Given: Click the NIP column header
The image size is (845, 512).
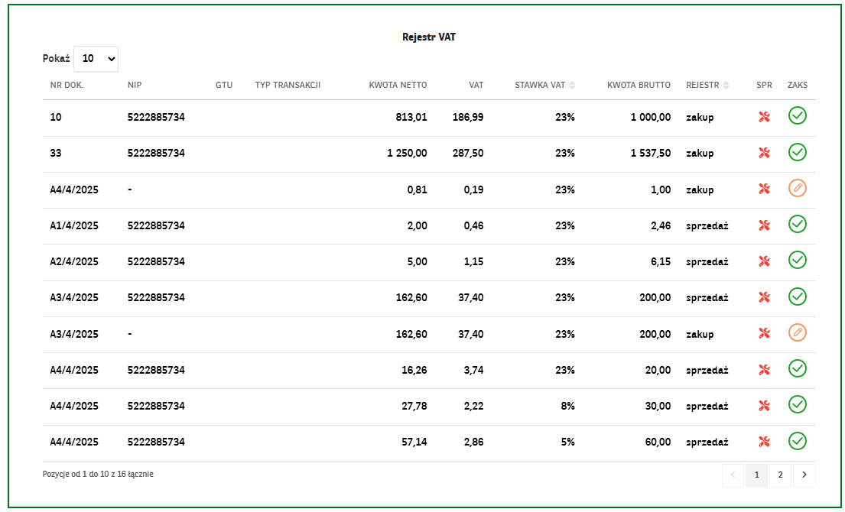Looking at the screenshot, I should click(x=135, y=85).
